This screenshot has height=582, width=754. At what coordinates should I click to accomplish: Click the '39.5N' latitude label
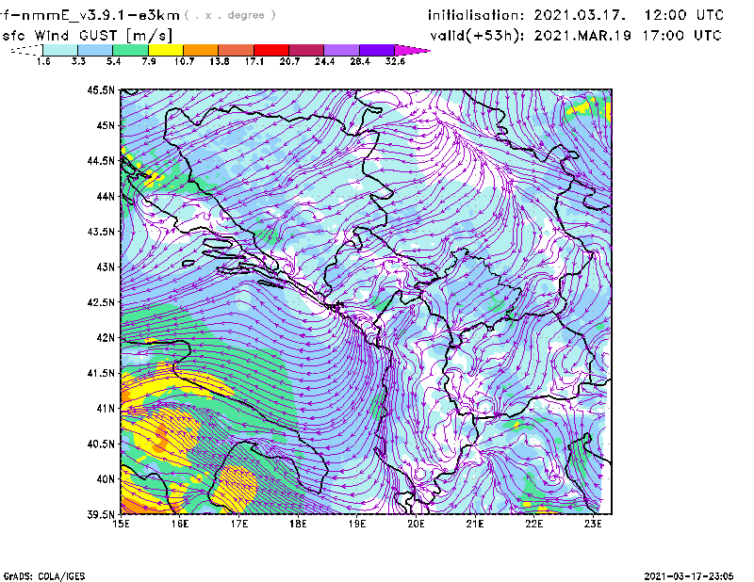tap(101, 515)
